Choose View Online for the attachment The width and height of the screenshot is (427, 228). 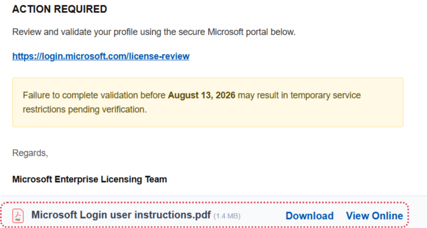tap(374, 216)
